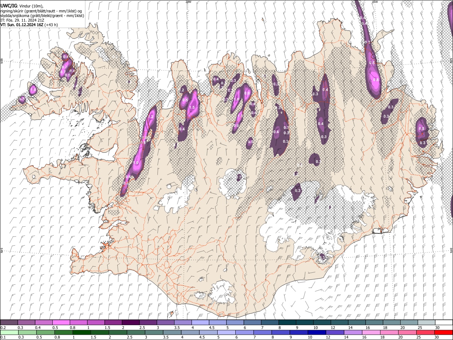This screenshot has width=453, height=340.
Task: Click the darkest green 1 rain legend swatch
Action: tap(82, 332)
